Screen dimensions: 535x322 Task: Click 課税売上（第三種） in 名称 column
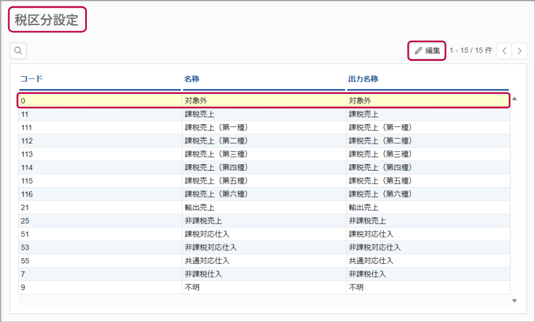[x=216, y=154]
